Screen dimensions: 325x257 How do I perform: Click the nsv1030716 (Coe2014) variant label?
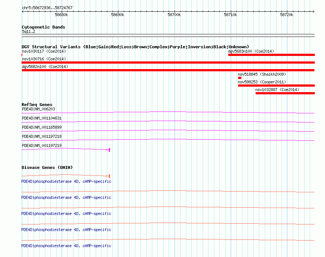pos(44,59)
